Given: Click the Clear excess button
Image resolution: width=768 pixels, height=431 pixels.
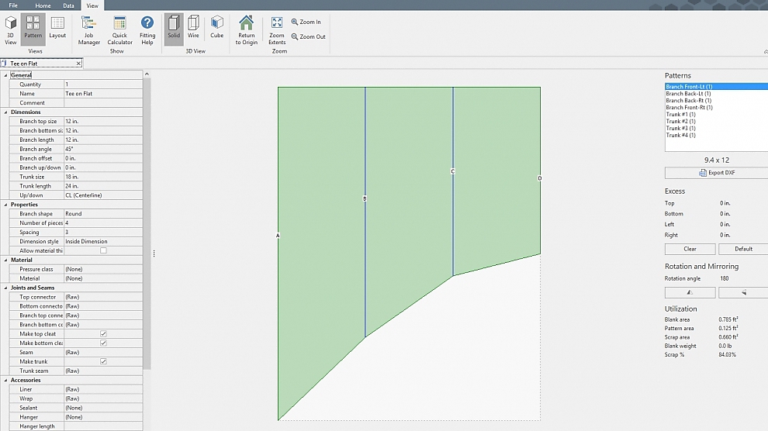Looking at the screenshot, I should 690,249.
